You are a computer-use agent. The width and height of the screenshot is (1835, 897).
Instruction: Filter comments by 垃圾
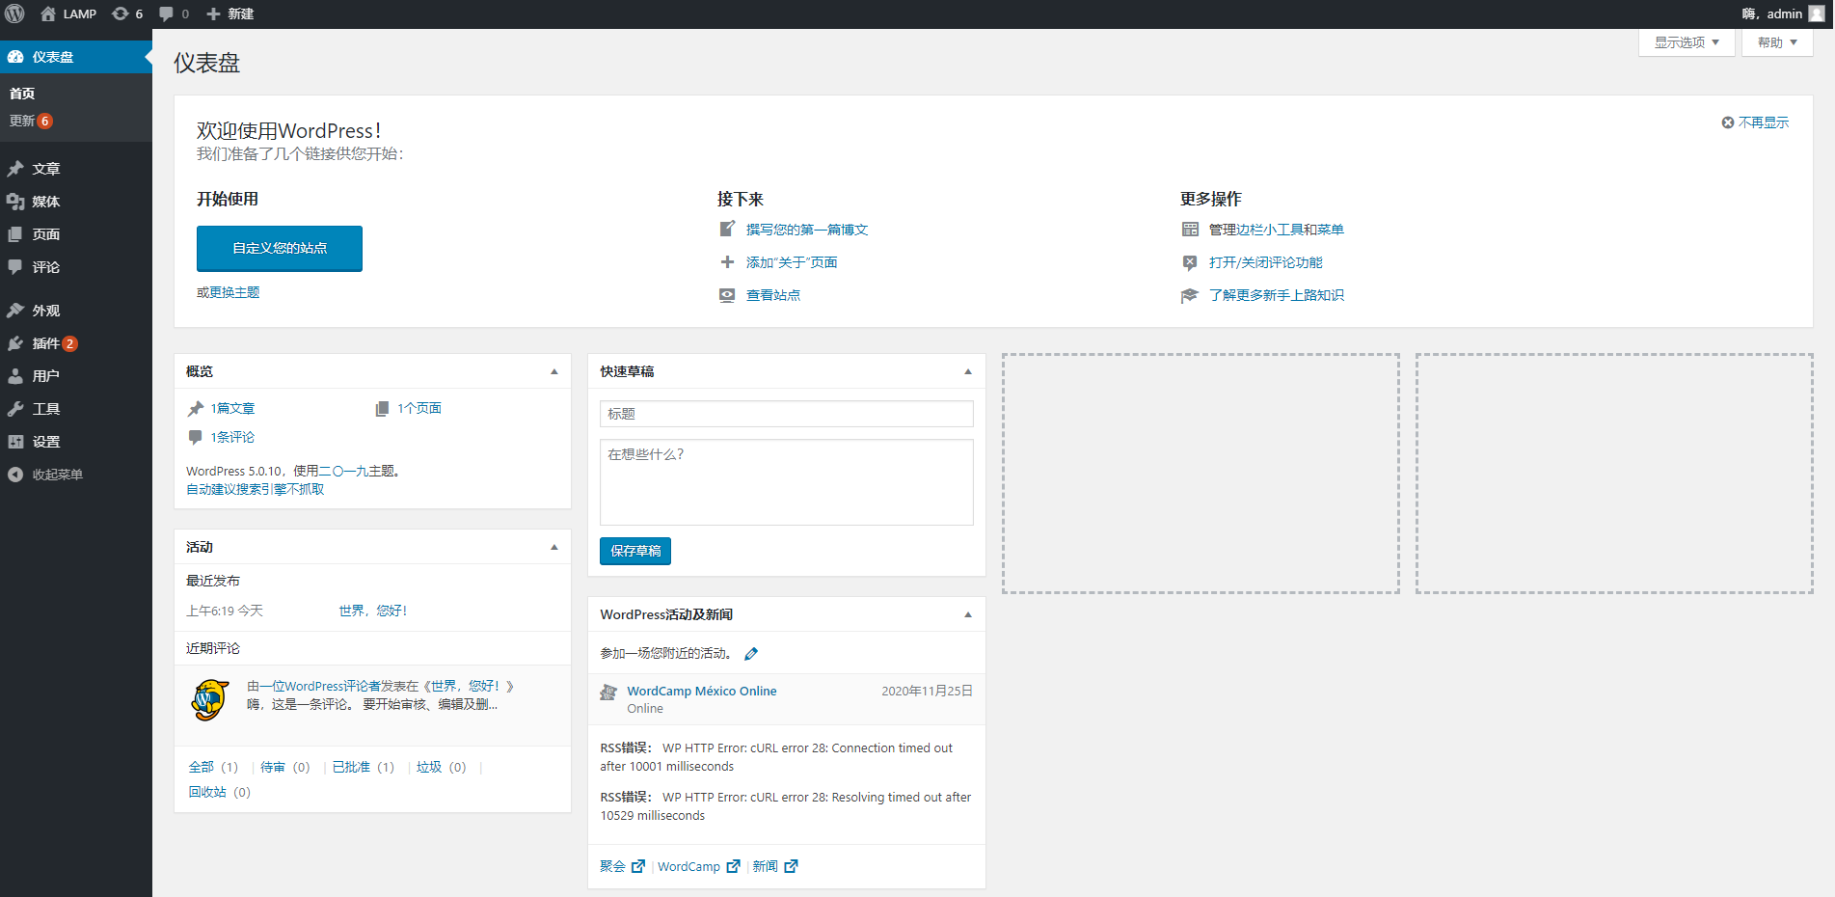coord(429,767)
